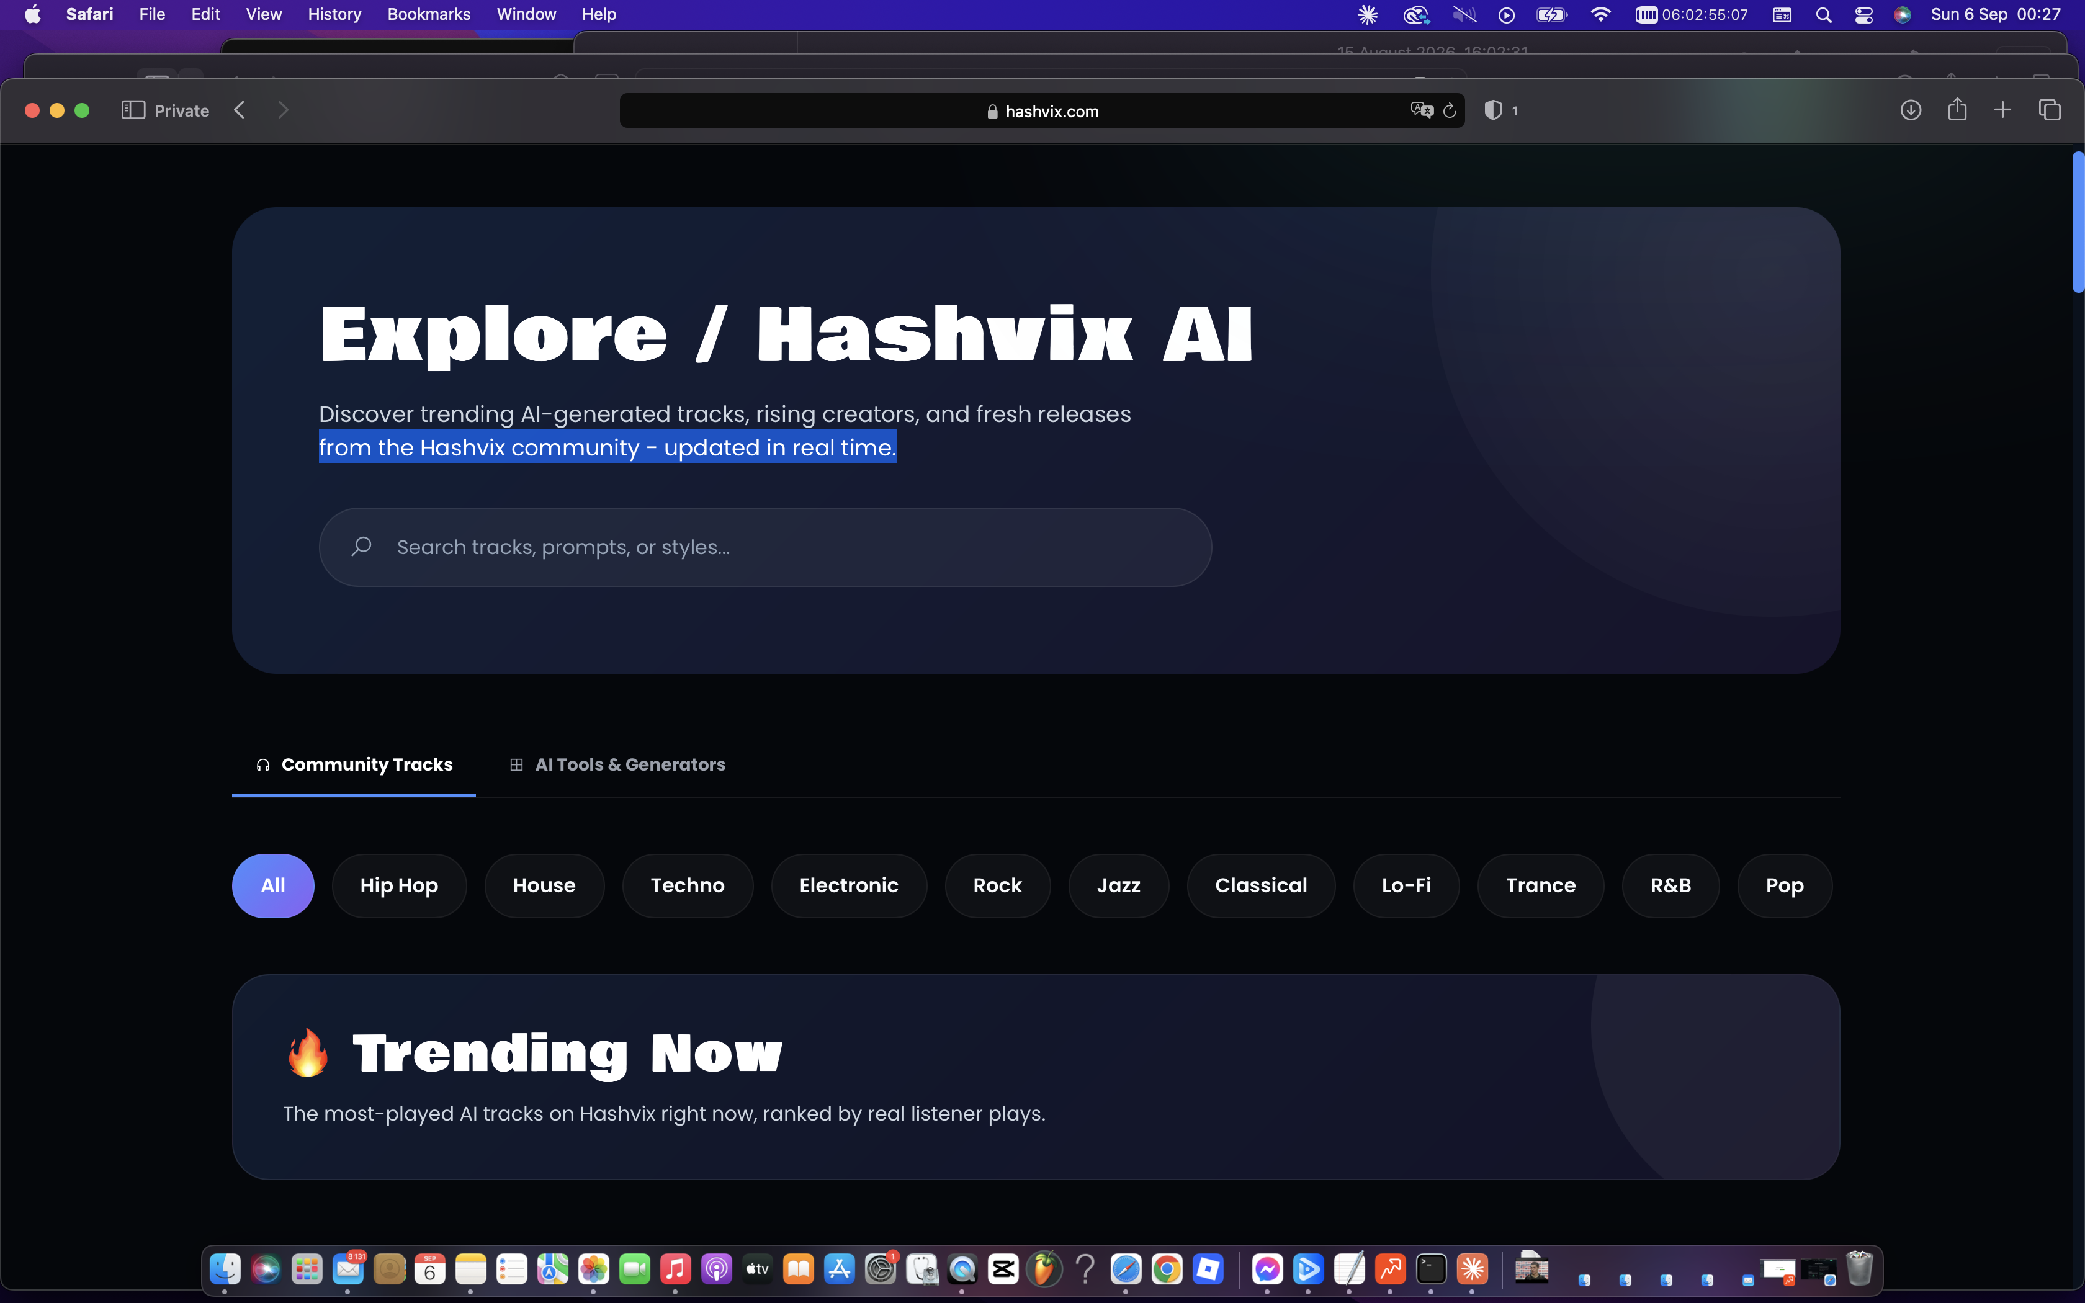
Task: Switch to AI Tools & Generators tab
Action: [x=618, y=764]
